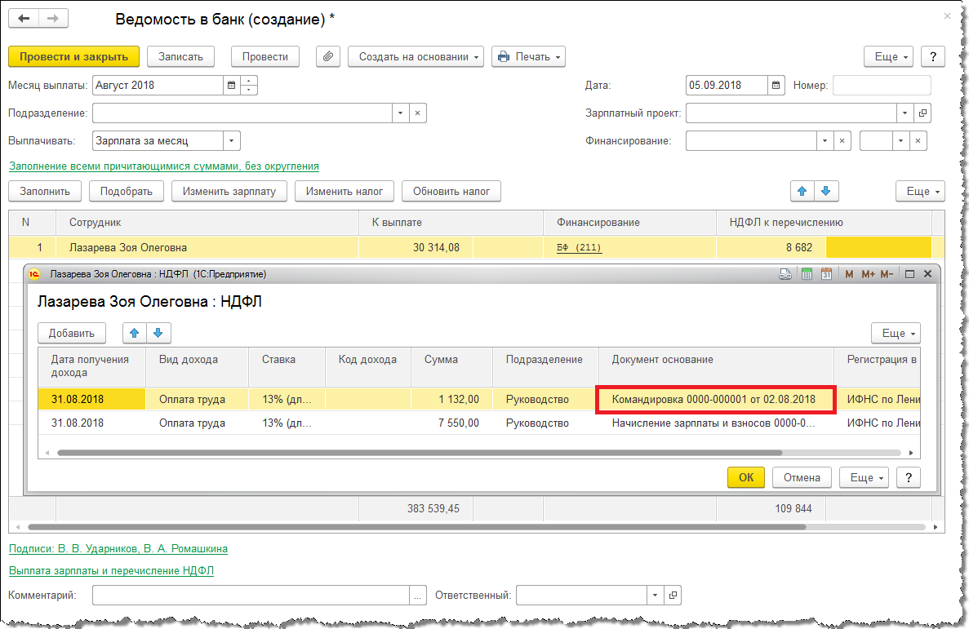Open top toolbar Еще menu
Image resolution: width=969 pixels, height=629 pixels.
[x=889, y=56]
